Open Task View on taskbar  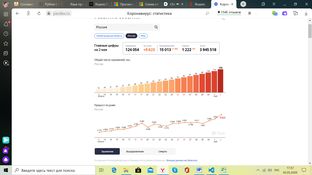[x=101, y=170]
